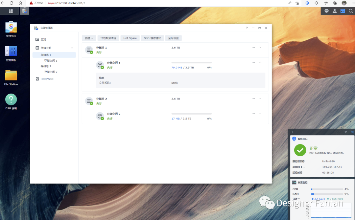Image resolution: width=355 pixels, height=220 pixels.
Task: Select 存储空间 1 in sidebar
Action: [x=54, y=61]
